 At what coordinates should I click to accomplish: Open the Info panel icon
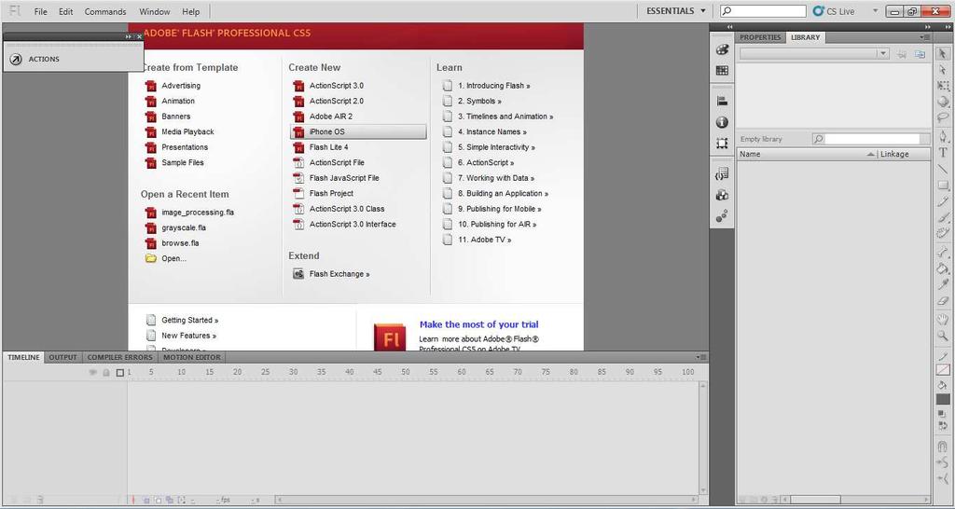click(x=722, y=122)
